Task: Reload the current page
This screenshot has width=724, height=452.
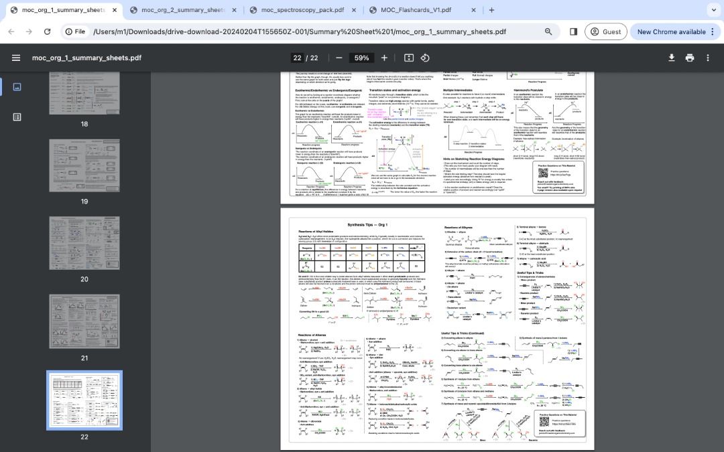Action: tap(47, 31)
